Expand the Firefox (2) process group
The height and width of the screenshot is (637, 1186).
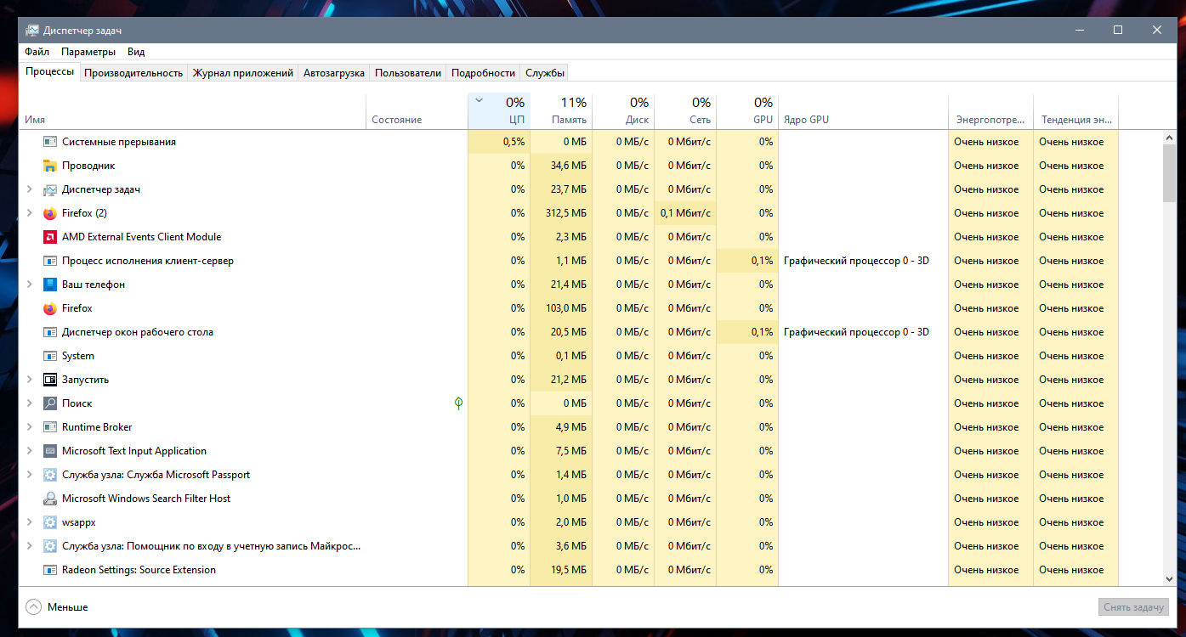(x=30, y=213)
